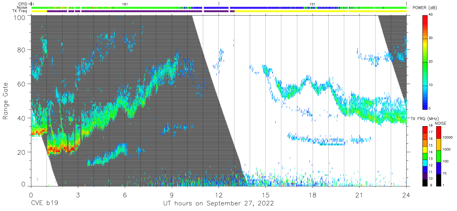Click the '30' label on POWER scale
Viewport: 457px width, 211px height.
tap(430, 38)
